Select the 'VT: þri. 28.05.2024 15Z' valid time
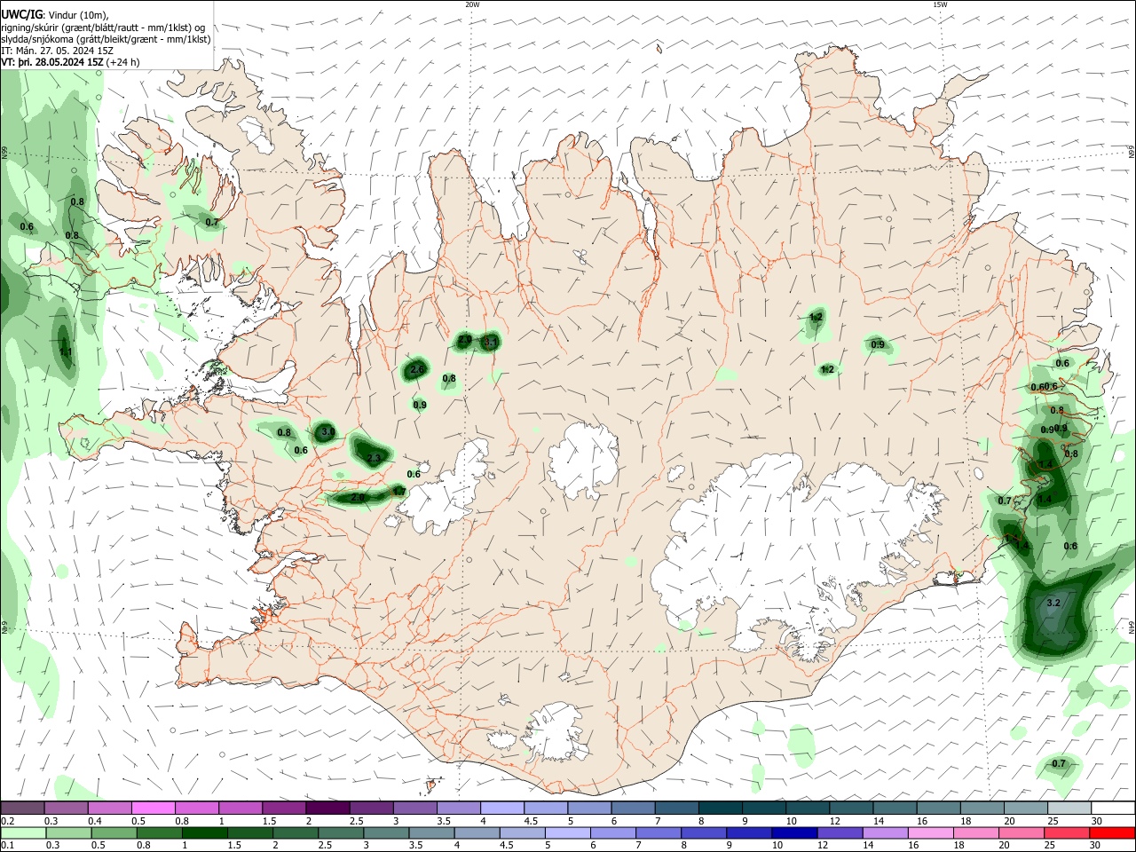This screenshot has width=1136, height=852. coord(51,62)
